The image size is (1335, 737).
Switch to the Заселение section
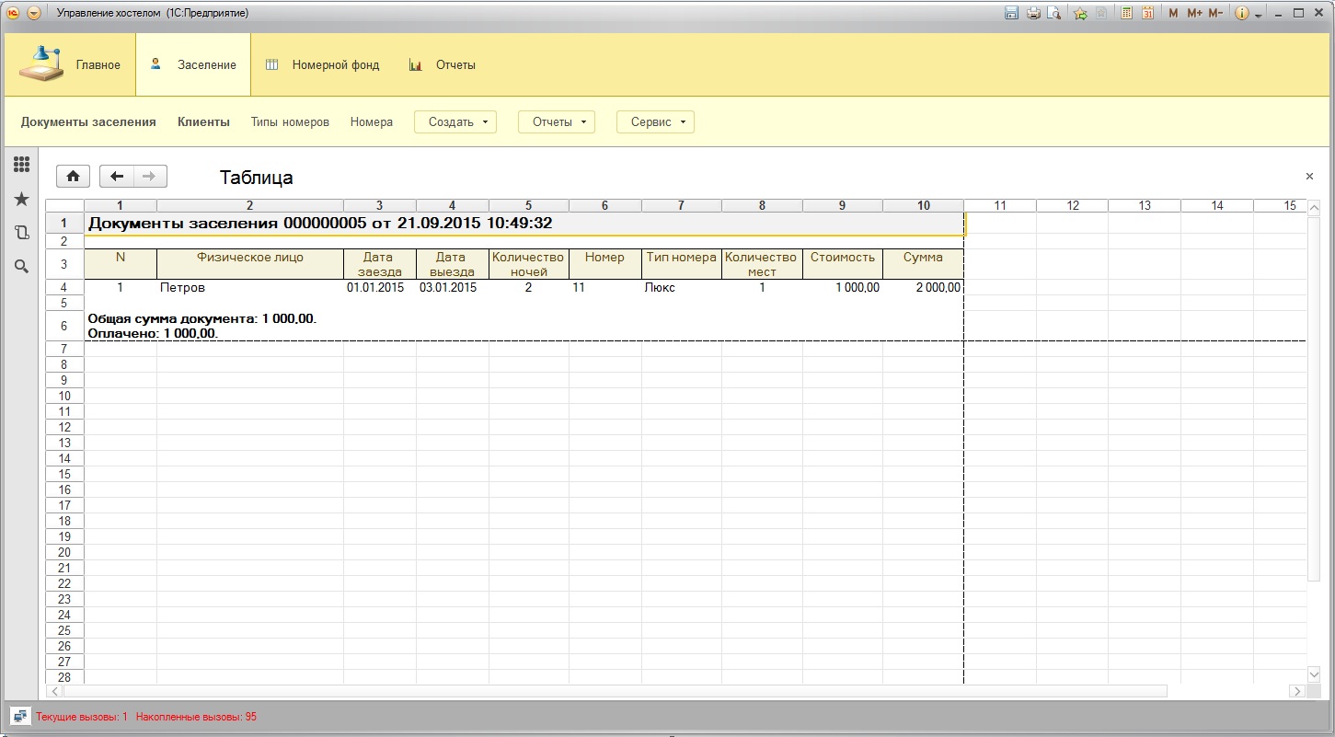193,64
